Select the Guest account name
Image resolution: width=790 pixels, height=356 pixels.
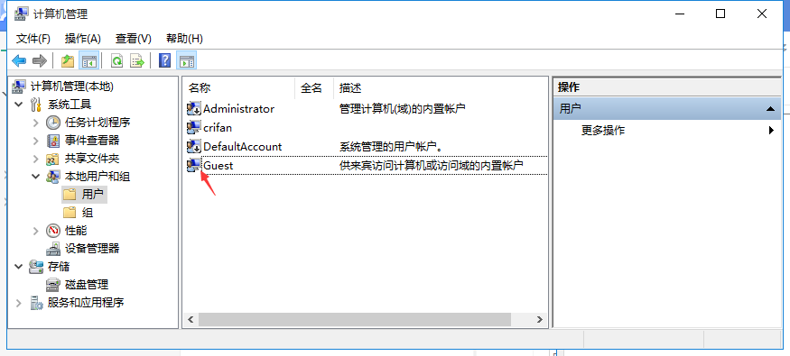[x=218, y=166]
